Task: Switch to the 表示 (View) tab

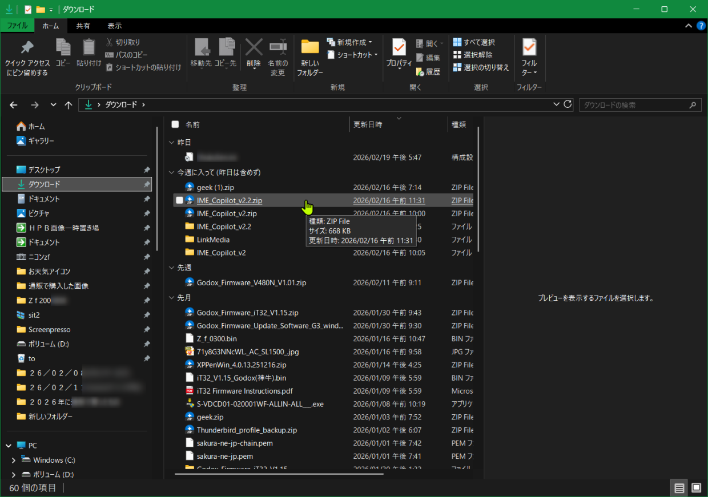Action: (114, 26)
